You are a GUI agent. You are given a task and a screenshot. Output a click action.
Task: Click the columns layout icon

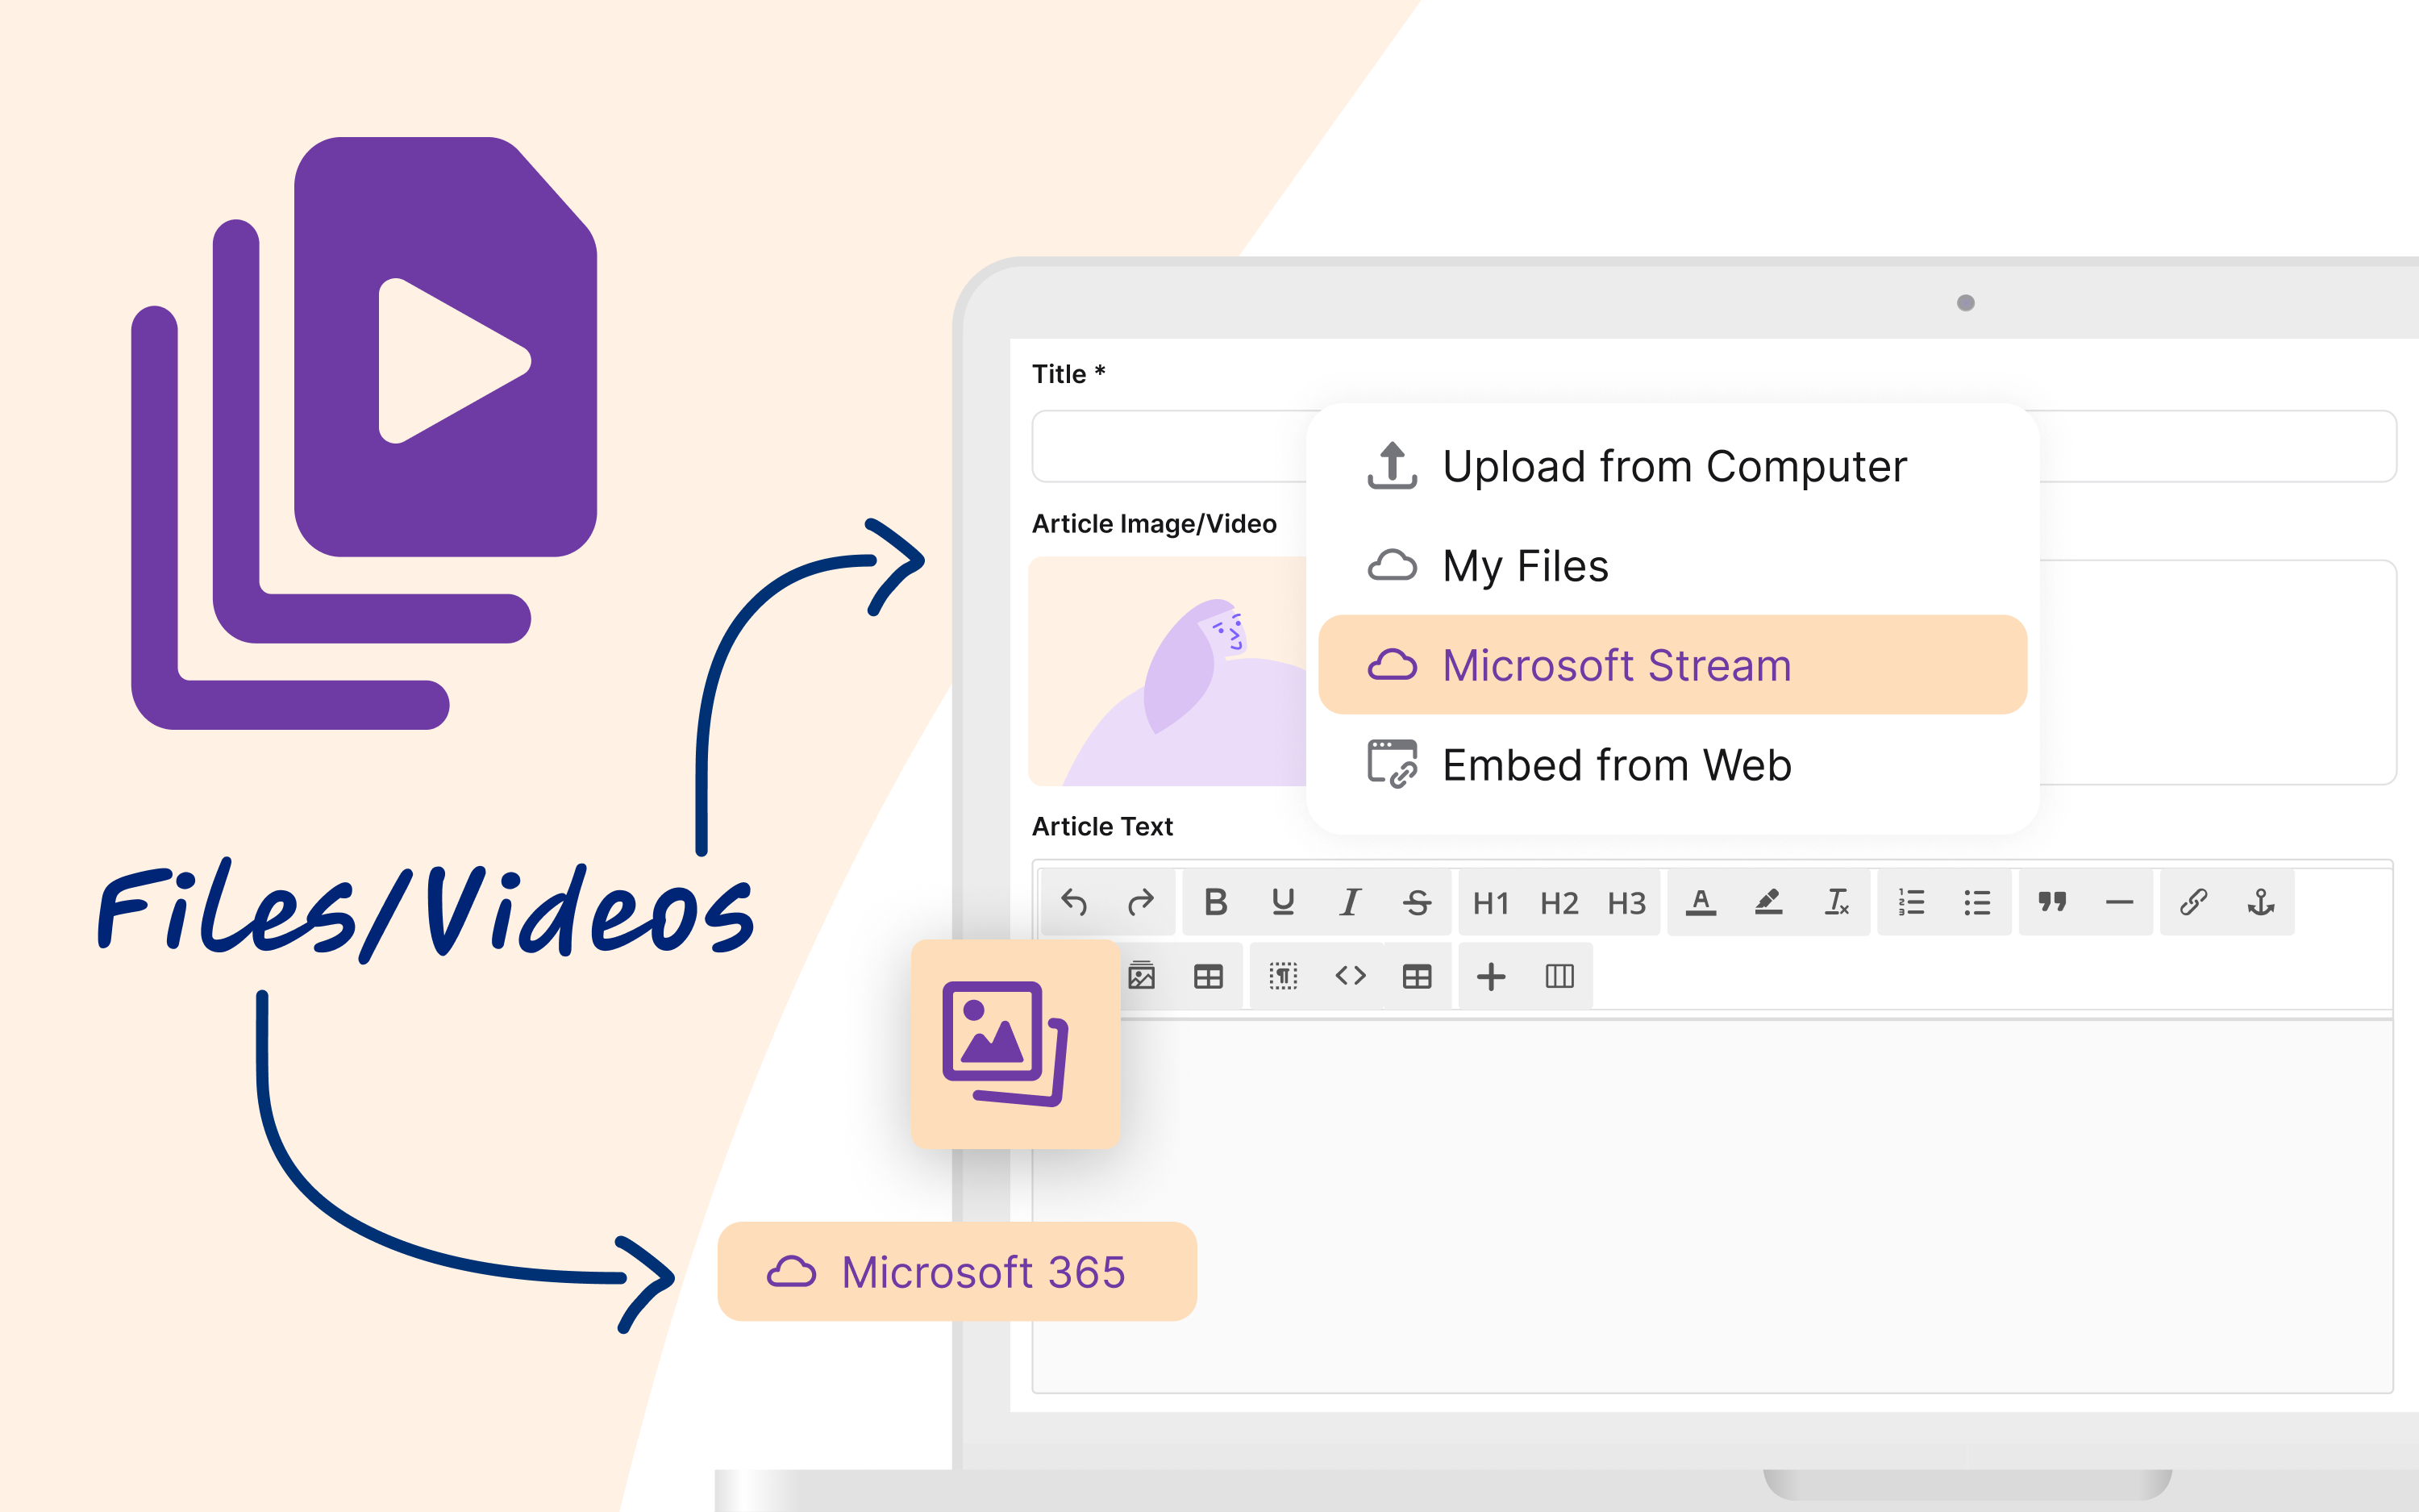[x=1559, y=976]
